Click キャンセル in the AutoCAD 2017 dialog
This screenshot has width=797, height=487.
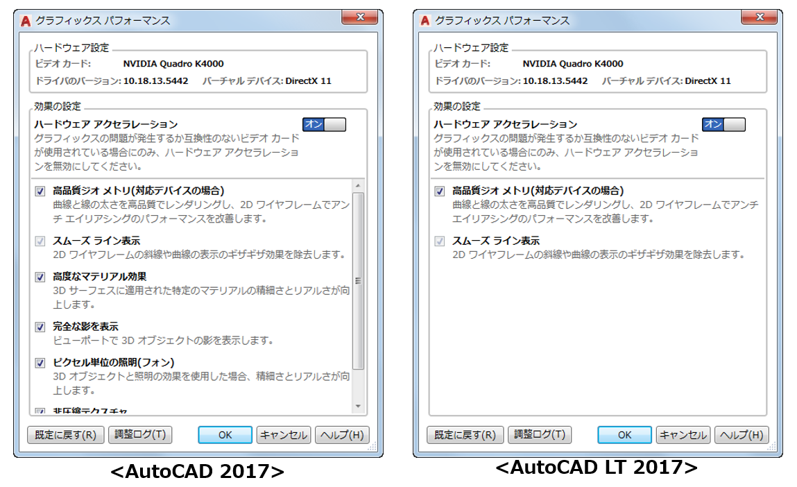(284, 435)
